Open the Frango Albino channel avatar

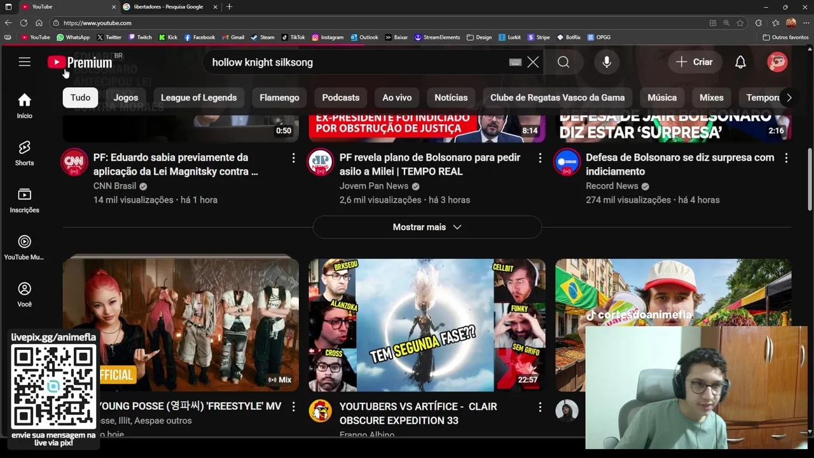pos(321,411)
